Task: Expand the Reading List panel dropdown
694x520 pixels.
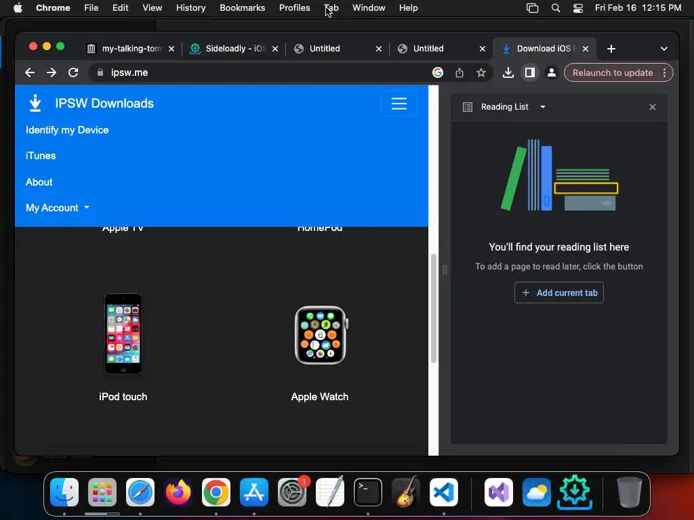Action: tap(543, 106)
